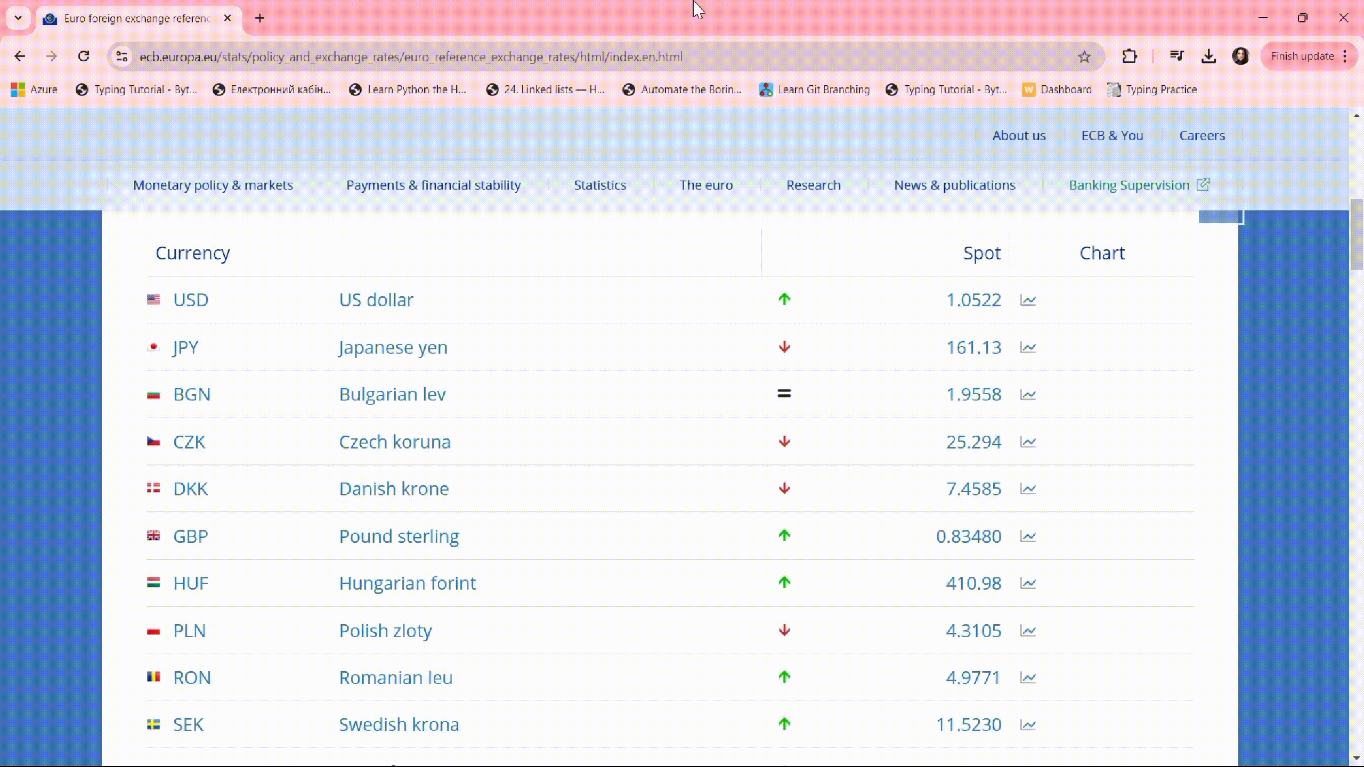Open the Statistics menu
Viewport: 1364px width, 767px height.
(x=600, y=185)
